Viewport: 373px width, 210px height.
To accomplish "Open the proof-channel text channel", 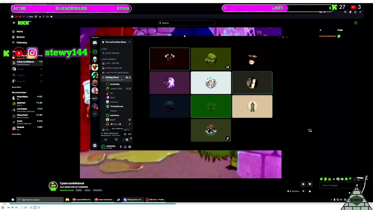I will (x=112, y=53).
